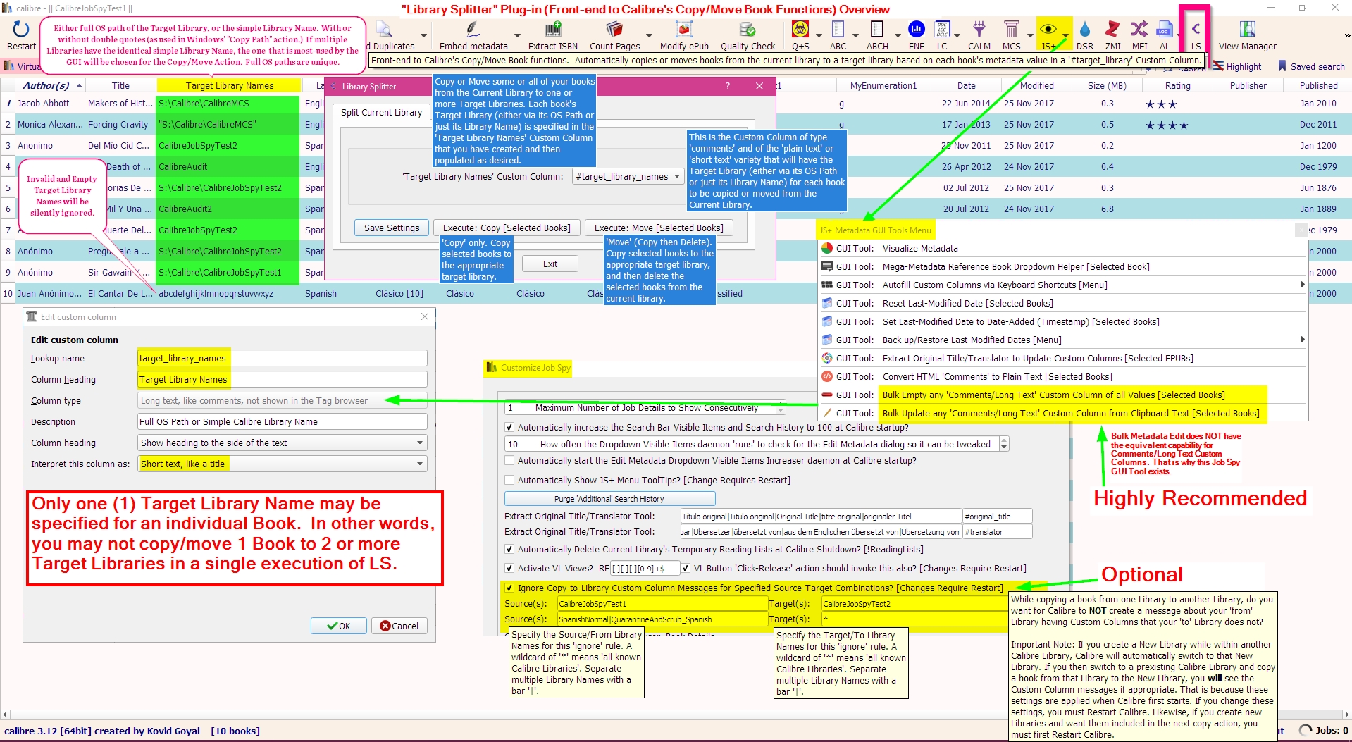
Task: Open the View Manager tool
Action: (x=1248, y=30)
